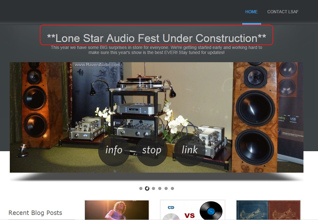Go to the sixth slide dot
The image size is (318, 220).
coord(172,188)
